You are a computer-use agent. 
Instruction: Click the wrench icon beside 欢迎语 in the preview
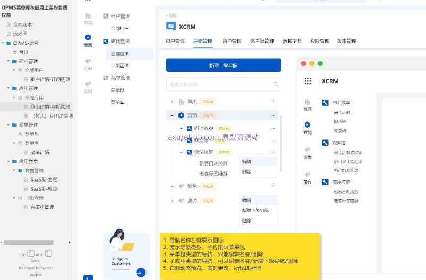(x=325, y=143)
